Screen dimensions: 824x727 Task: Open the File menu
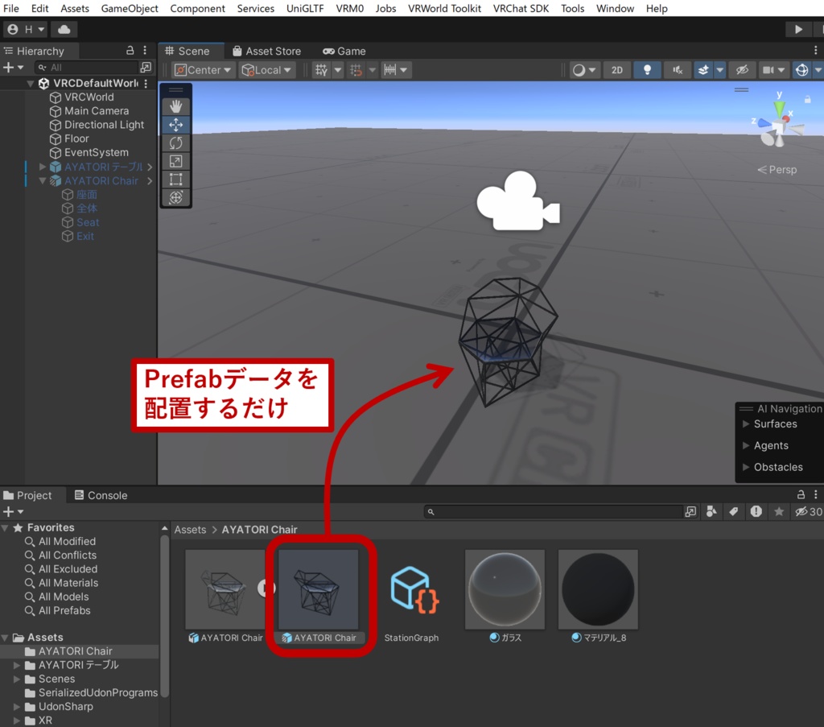11,8
